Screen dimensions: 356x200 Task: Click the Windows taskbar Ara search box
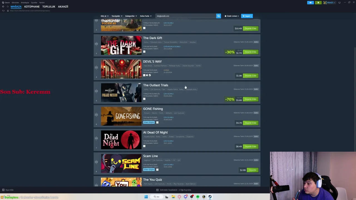[157, 197]
